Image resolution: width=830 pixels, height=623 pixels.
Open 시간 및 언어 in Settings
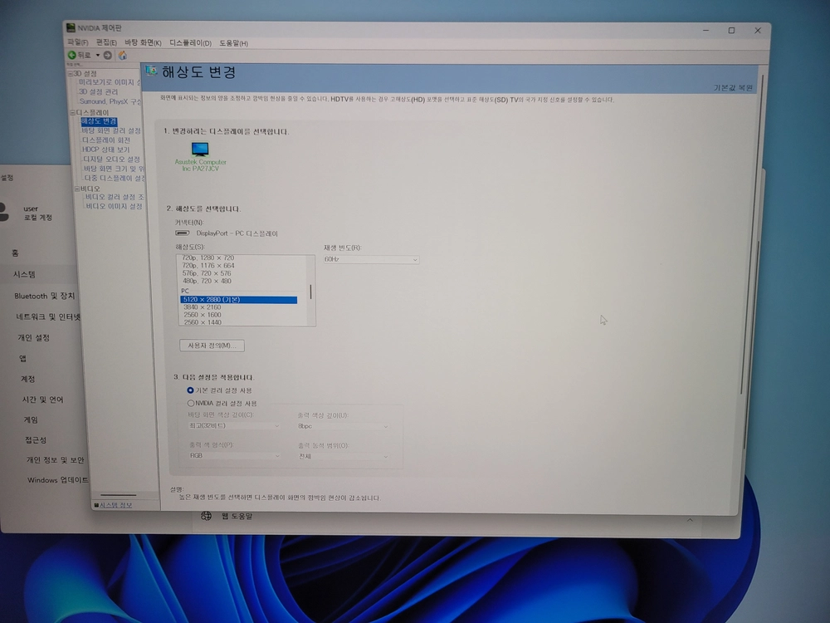point(42,400)
